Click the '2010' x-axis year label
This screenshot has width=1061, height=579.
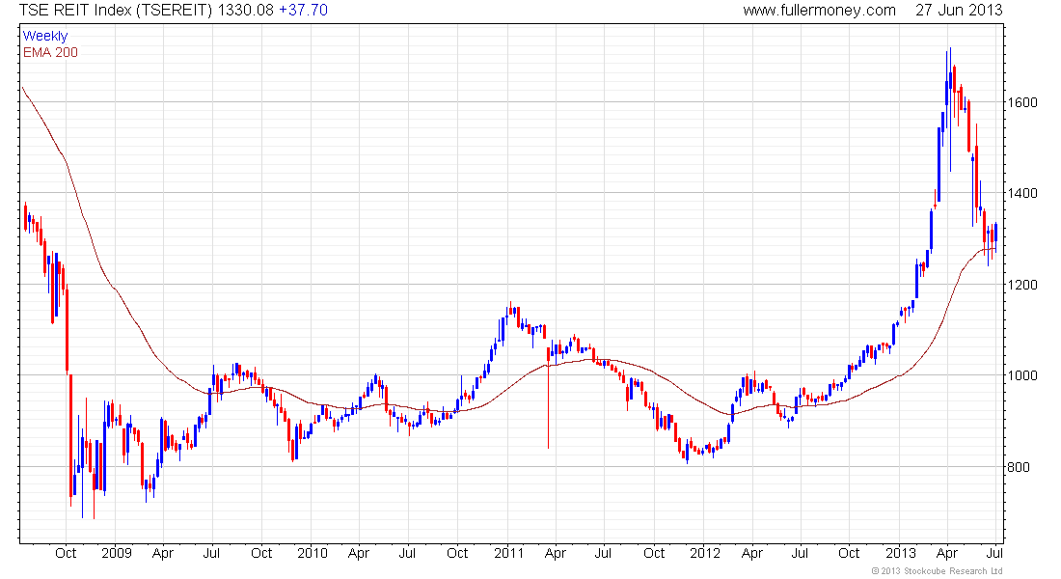pyautogui.click(x=312, y=553)
